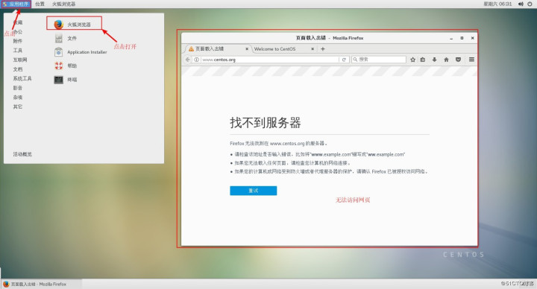Select the 工具 category
Screen dimensions: 537x289
[x=17, y=50]
